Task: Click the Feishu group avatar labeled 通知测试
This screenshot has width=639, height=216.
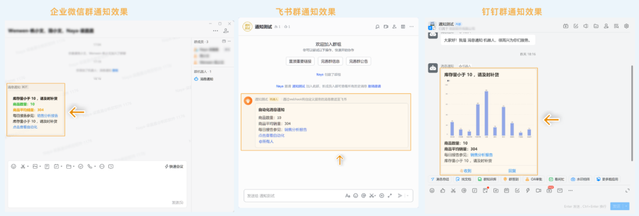Action: tap(247, 27)
